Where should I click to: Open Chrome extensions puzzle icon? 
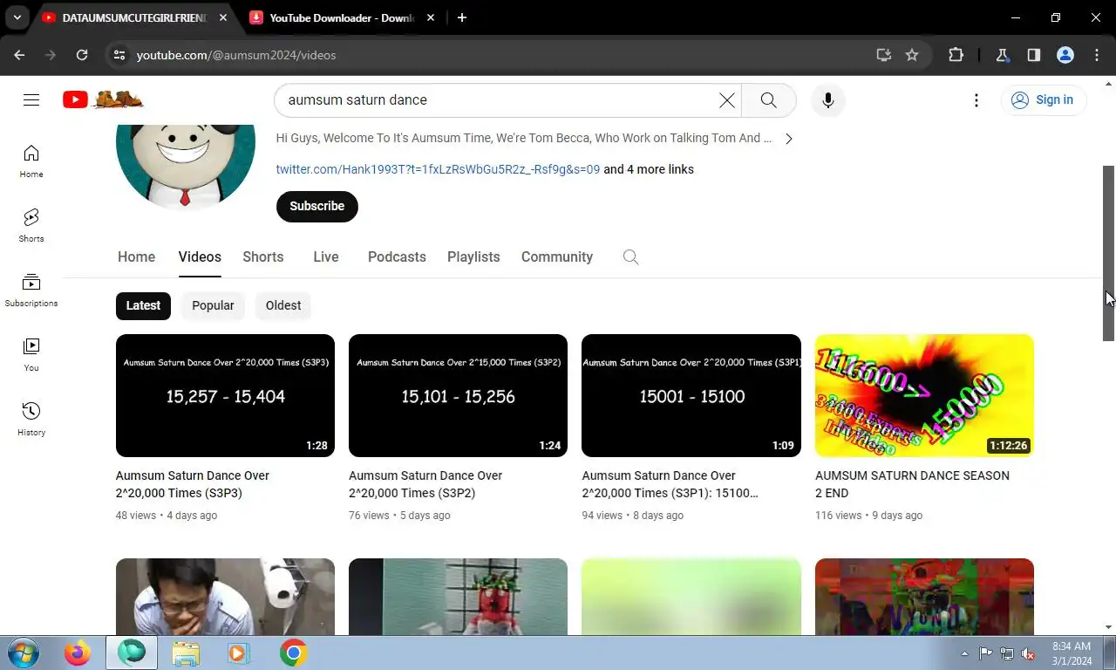(956, 55)
